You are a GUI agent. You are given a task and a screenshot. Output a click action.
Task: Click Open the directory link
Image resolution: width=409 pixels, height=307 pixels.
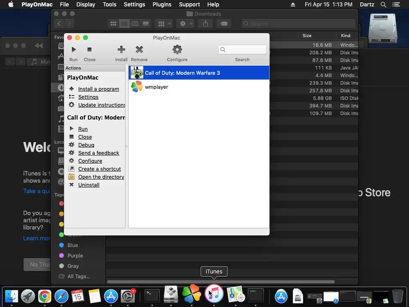[101, 177]
